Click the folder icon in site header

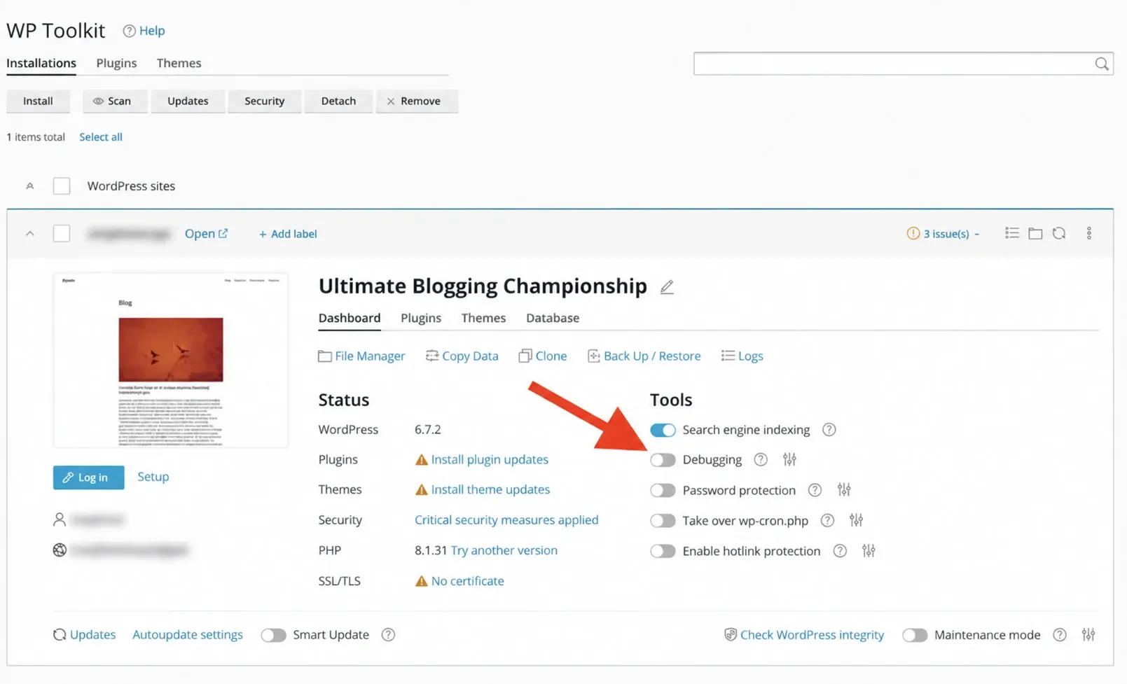click(x=1035, y=233)
